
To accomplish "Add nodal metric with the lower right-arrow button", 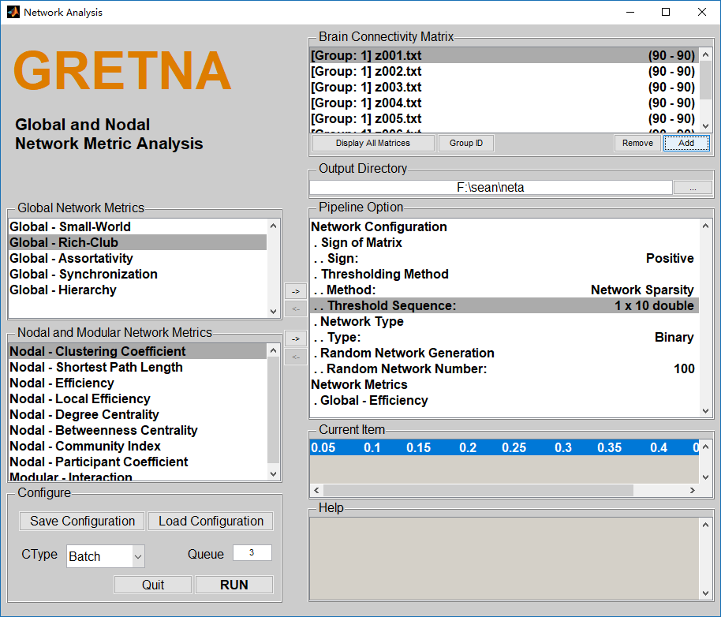I will point(296,338).
